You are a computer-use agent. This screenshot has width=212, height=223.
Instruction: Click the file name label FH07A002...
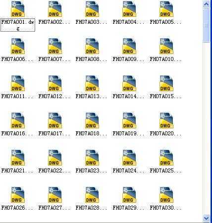pos(54,22)
